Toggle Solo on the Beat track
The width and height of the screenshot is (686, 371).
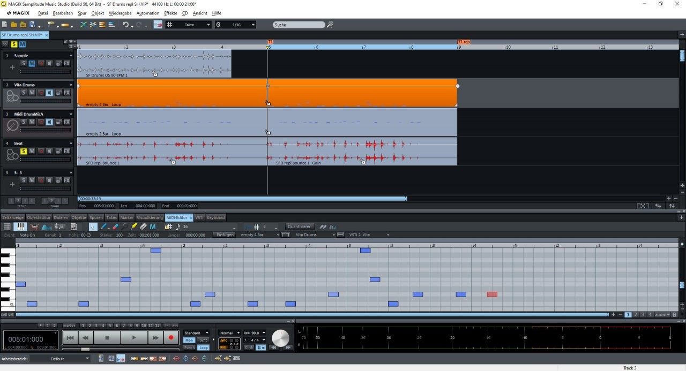tap(24, 152)
